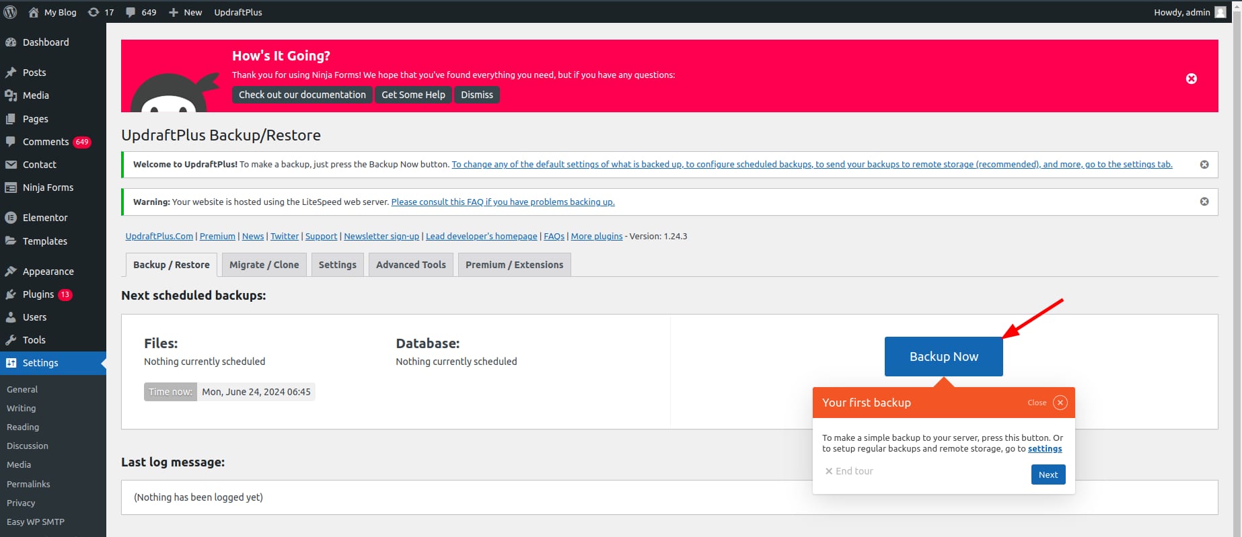Screen dimensions: 1242x537
Task: Open the Settings tab of UpdraftPlus
Action: (x=337, y=265)
